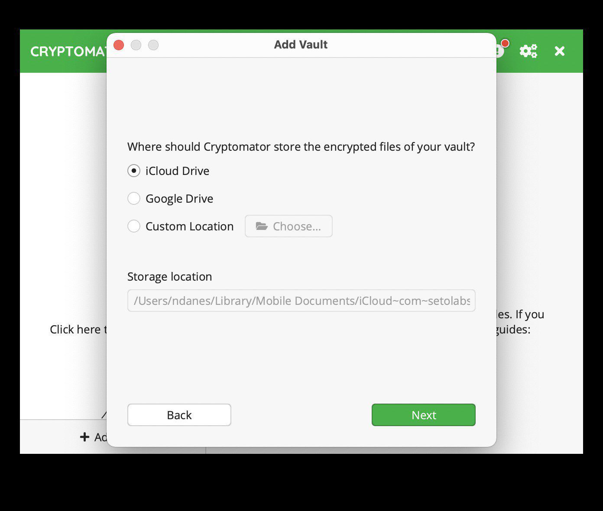Close the Add Vault dialog red button
Screen dimensions: 603x511
tap(119, 45)
